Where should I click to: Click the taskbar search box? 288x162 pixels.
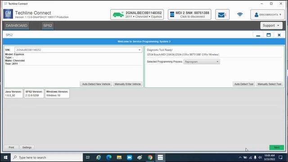(x=47, y=157)
